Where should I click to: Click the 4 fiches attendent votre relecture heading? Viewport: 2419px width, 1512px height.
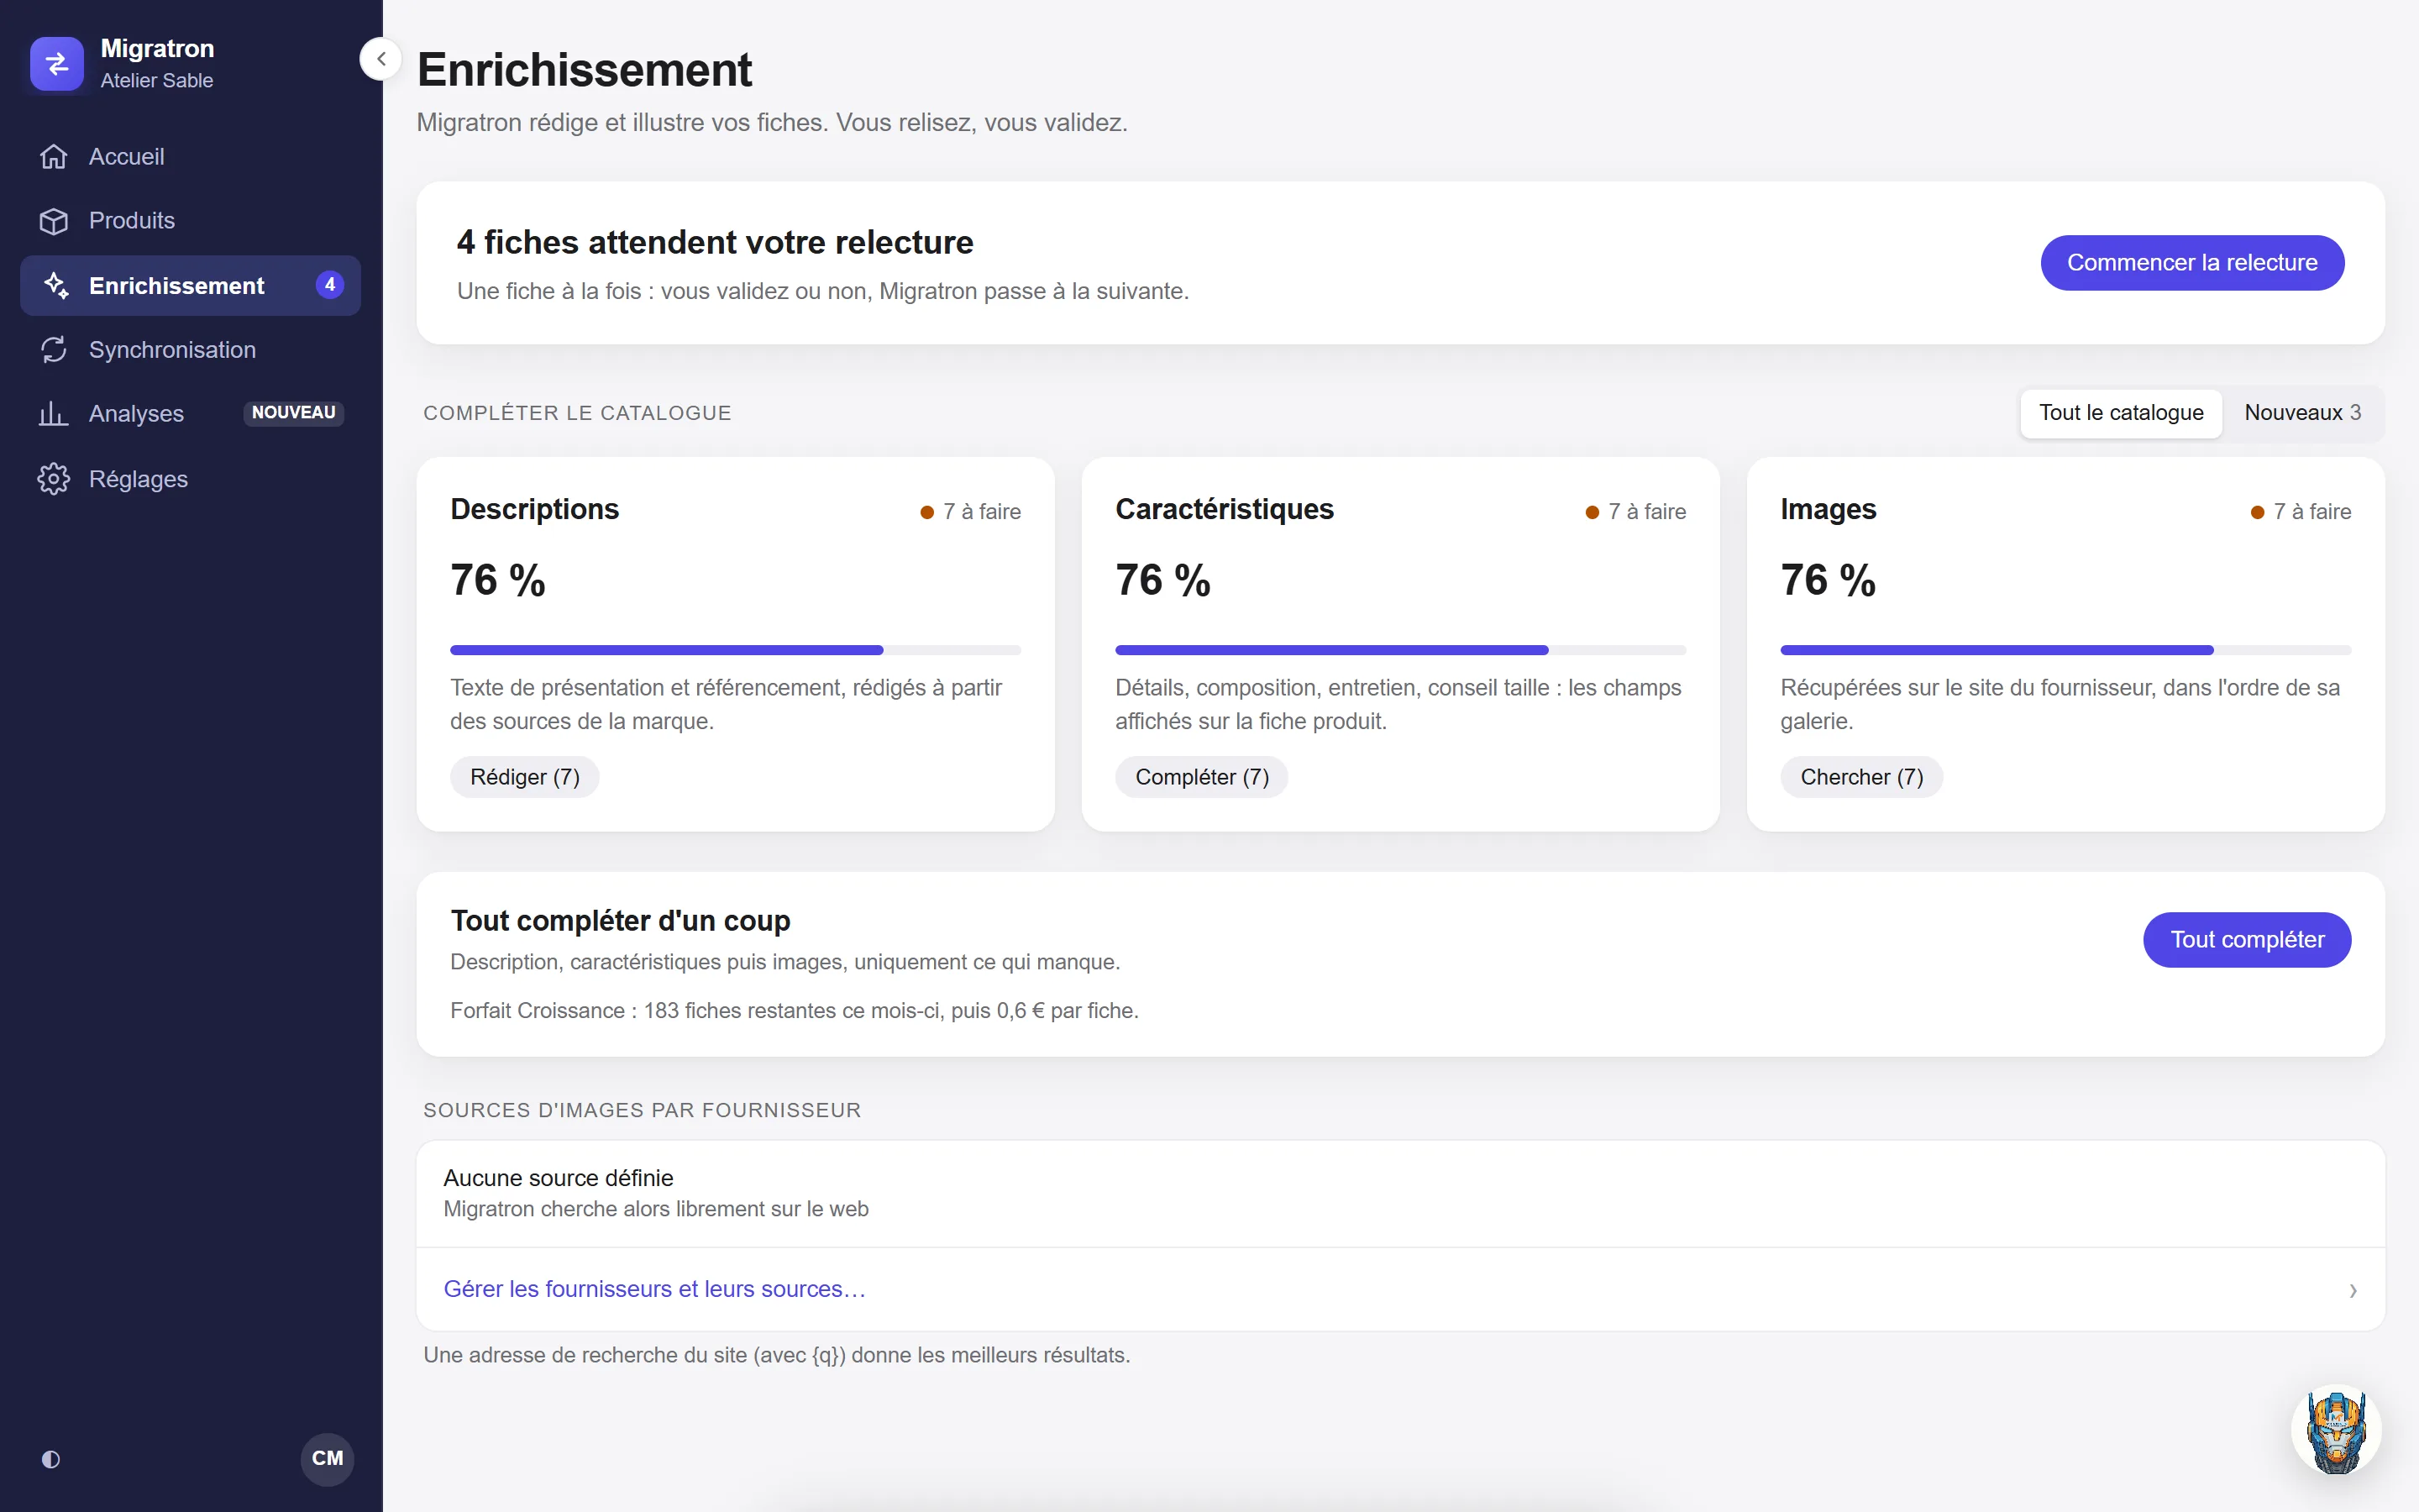pyautogui.click(x=715, y=243)
